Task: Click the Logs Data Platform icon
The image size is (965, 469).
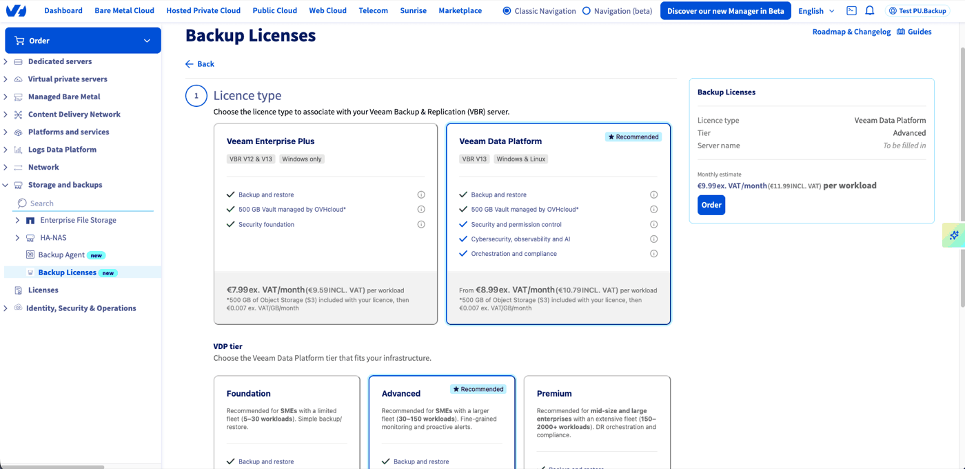Action: (19, 150)
